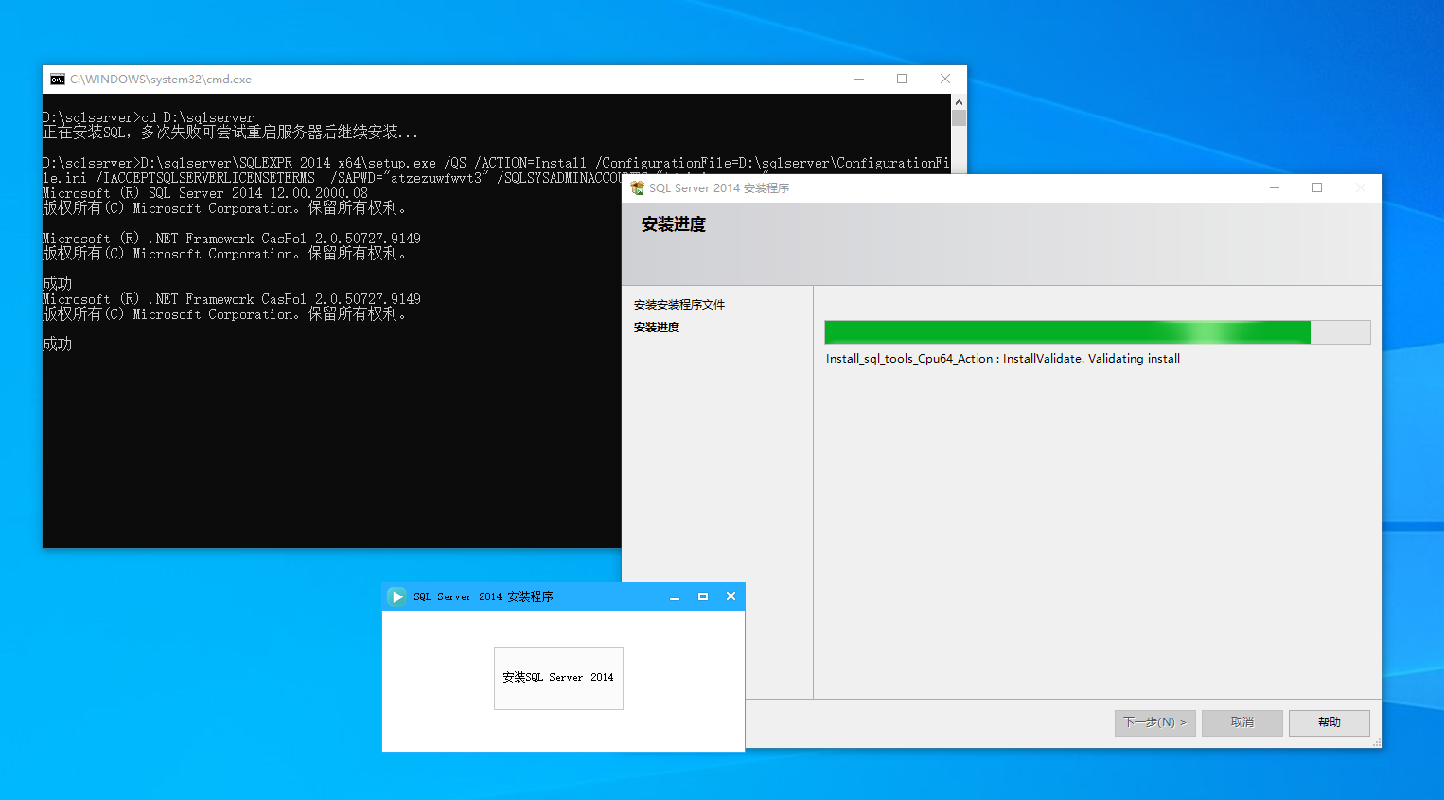Viewport: 1444px width, 800px height.
Task: Click the 下一步(N) button
Action: [x=1155, y=722]
